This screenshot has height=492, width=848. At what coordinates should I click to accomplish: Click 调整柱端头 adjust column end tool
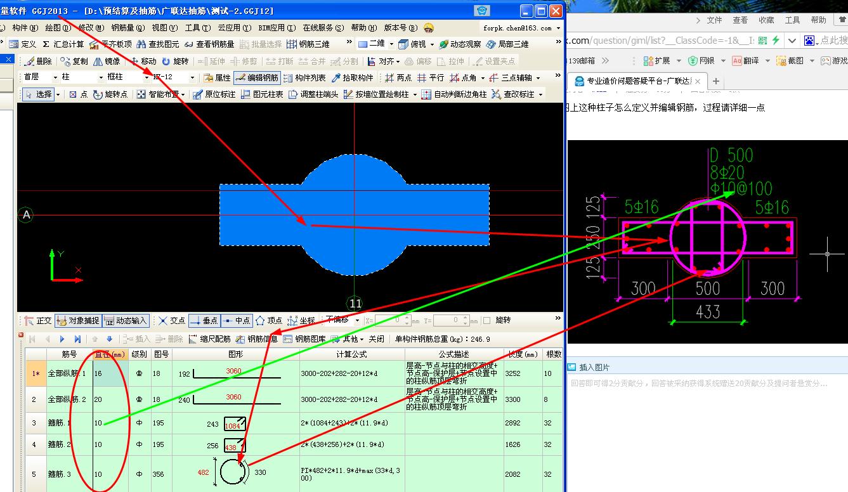tap(313, 94)
